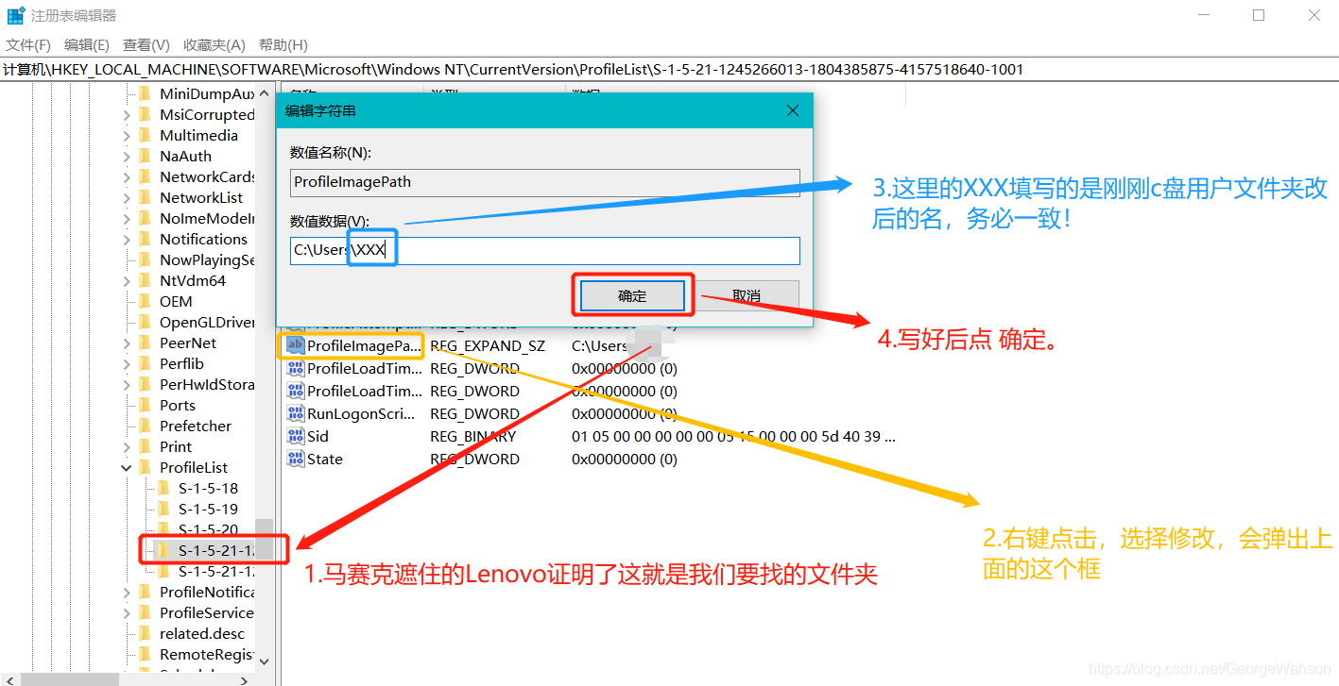Select the OpenGLDrivers folder icon
Image resolution: width=1339 pixels, height=686 pixels.
point(145,322)
